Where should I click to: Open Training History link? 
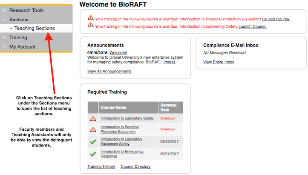tap(101, 166)
